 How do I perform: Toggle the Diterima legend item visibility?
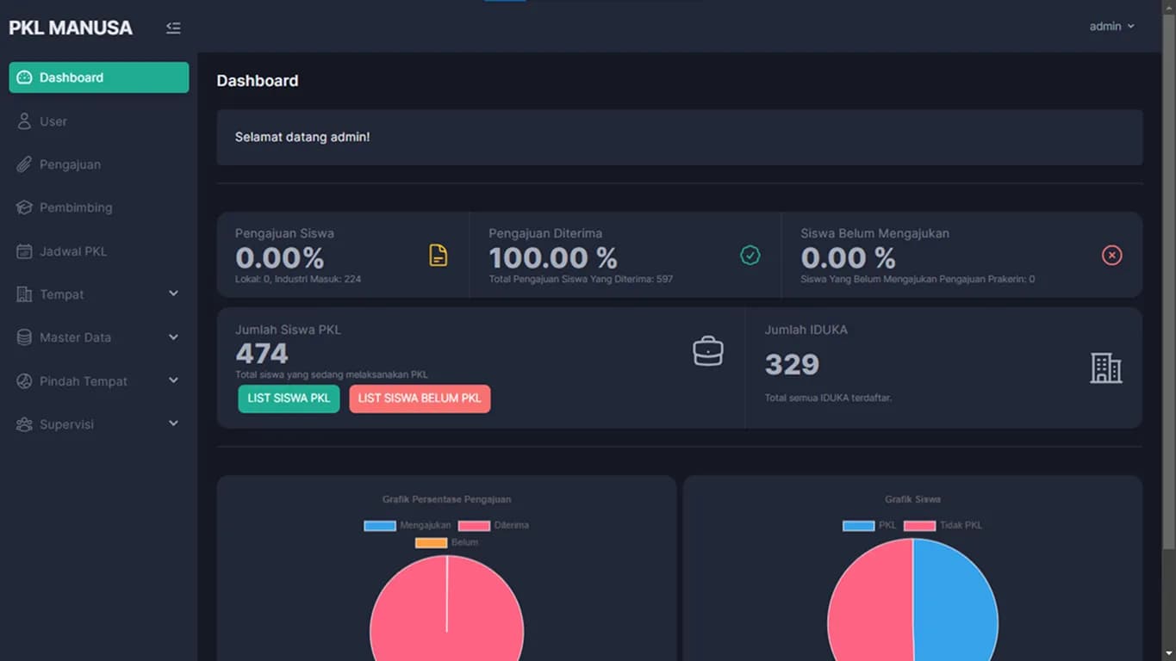tap(494, 525)
